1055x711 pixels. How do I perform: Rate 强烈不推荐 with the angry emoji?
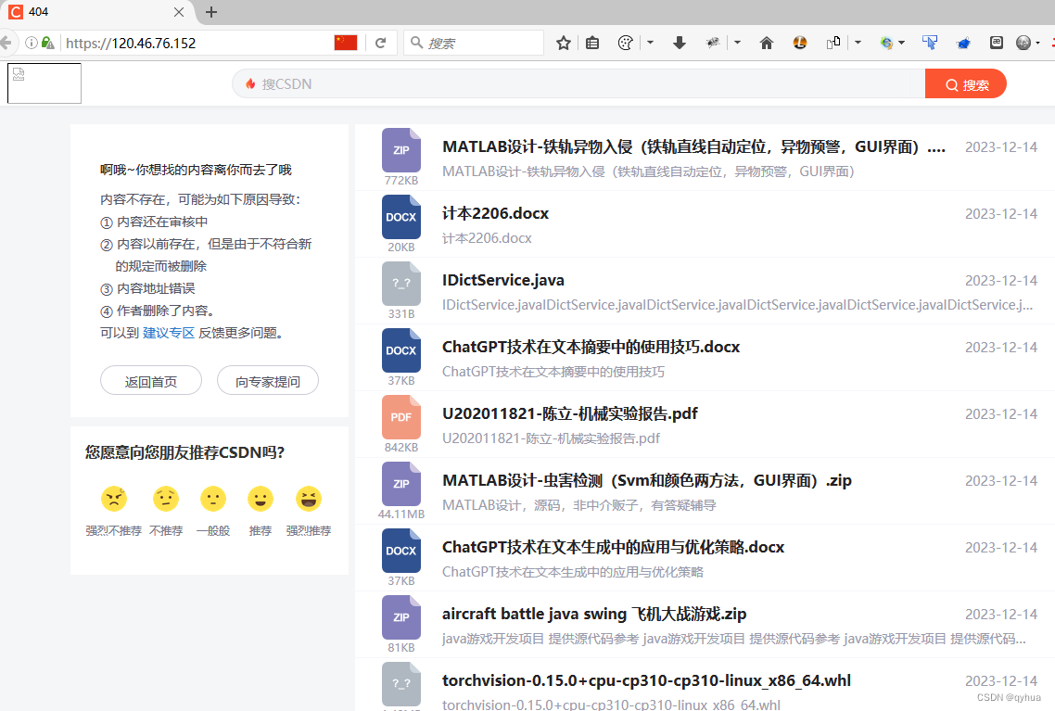tap(114, 499)
